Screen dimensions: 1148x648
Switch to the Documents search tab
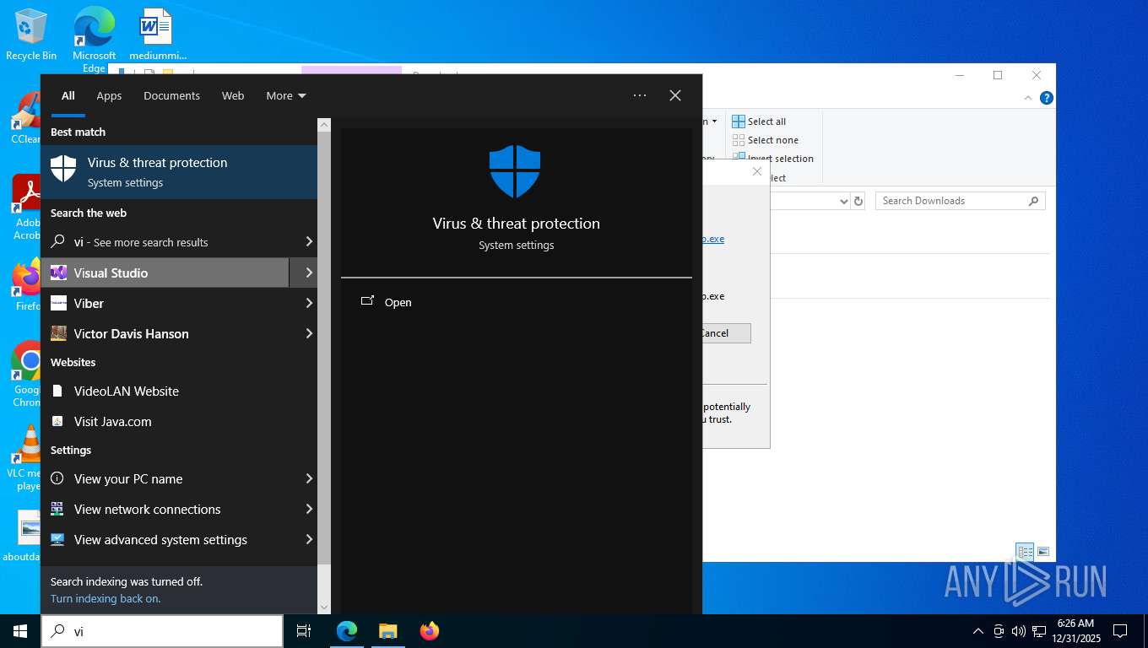tap(171, 96)
